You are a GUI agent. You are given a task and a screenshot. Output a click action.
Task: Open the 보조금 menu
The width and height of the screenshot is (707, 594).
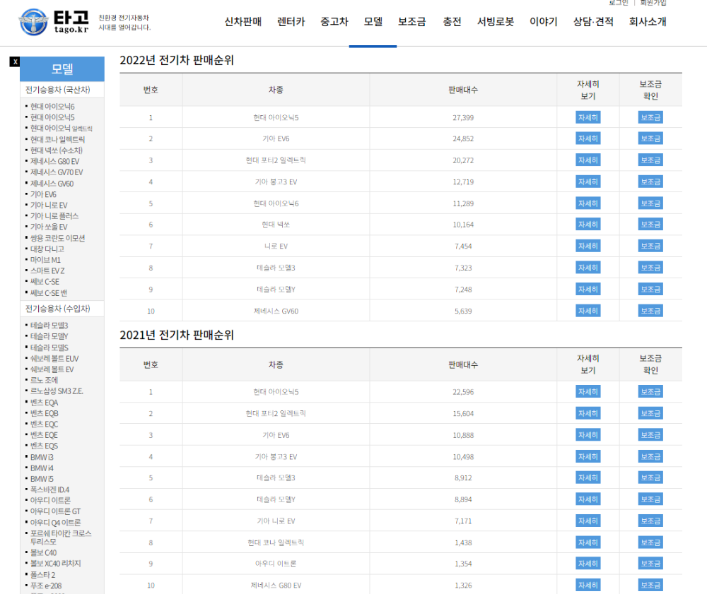(x=411, y=22)
